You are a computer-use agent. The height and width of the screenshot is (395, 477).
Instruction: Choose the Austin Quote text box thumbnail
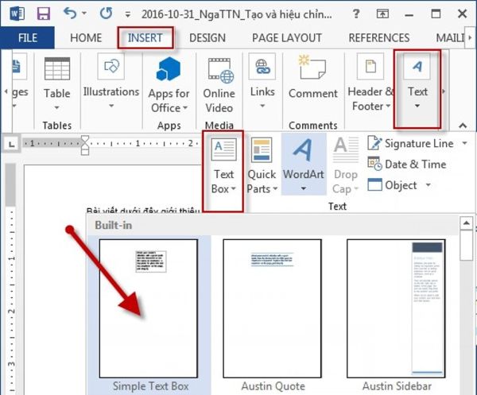coord(273,308)
